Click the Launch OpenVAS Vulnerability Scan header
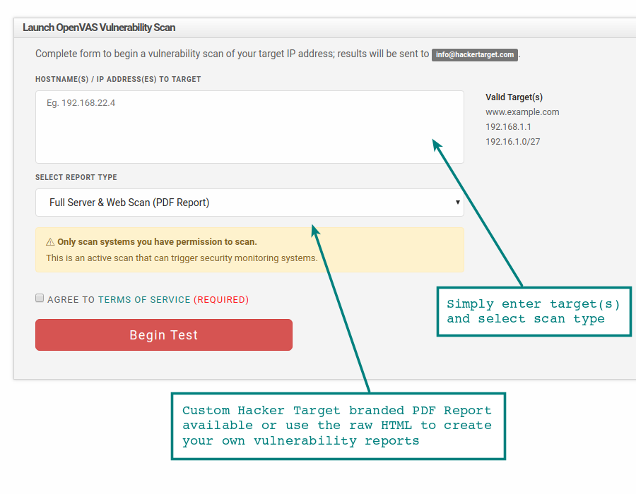 pos(99,28)
